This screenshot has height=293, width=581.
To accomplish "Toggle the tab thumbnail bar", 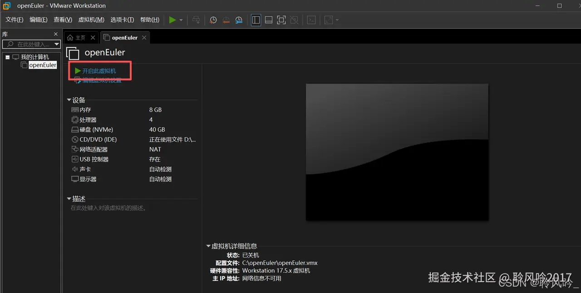I will coord(268,20).
